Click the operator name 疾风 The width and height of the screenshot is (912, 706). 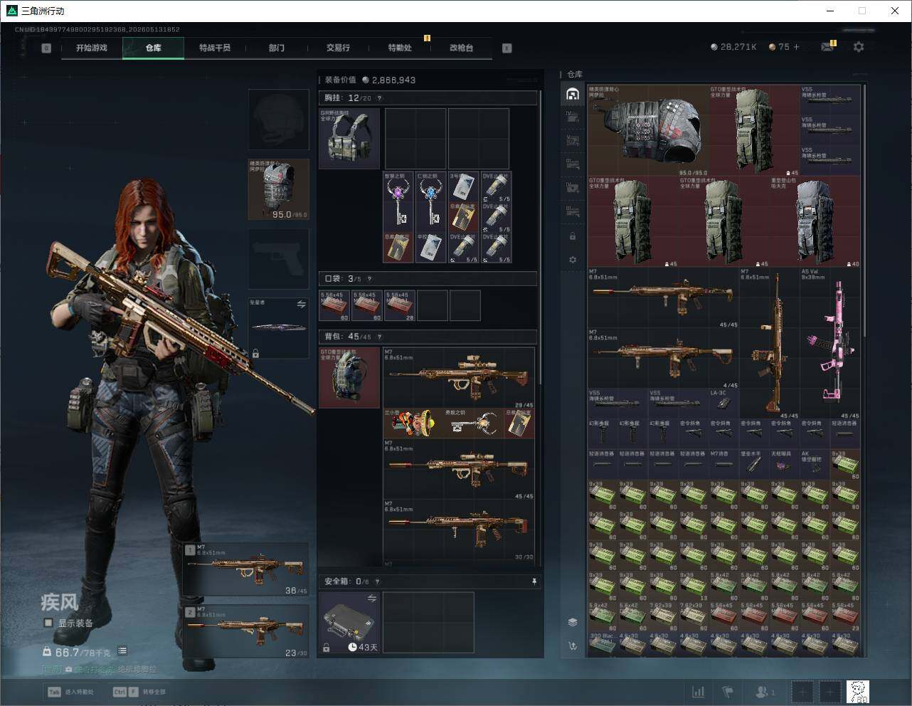coord(59,603)
